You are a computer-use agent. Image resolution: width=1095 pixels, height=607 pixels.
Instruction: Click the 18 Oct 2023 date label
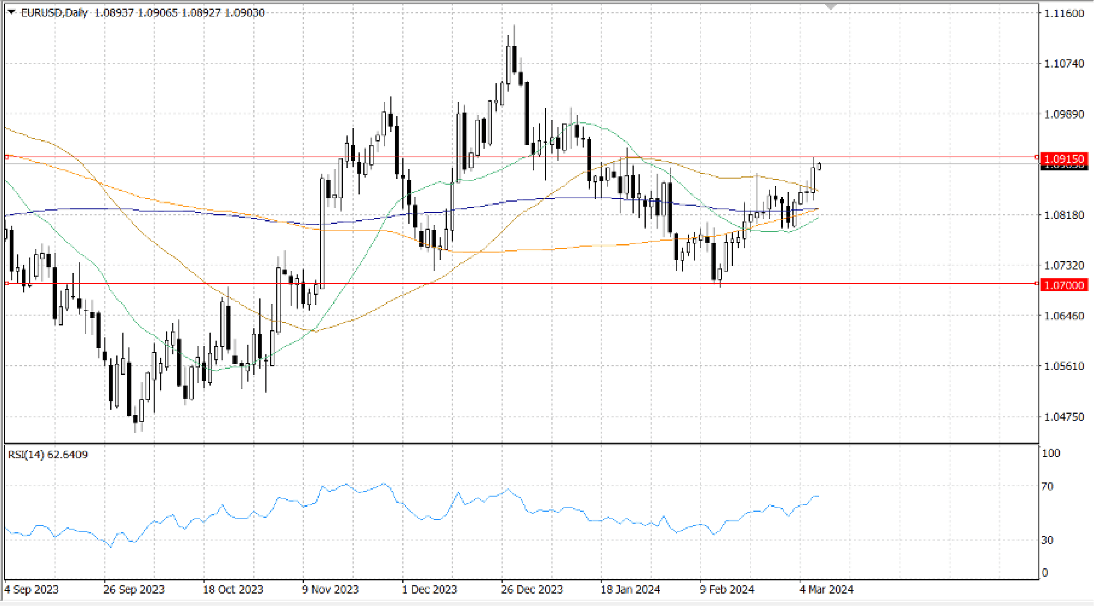click(x=233, y=589)
